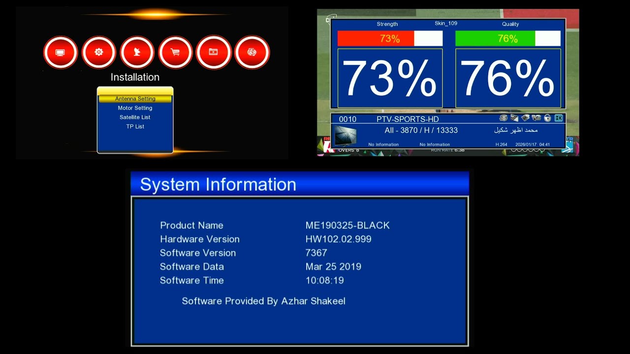Click the 10:08:19 value
This screenshot has height=354, width=630.
point(325,280)
